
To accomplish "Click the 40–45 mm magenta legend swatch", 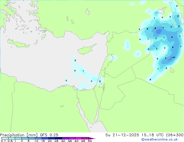I will pos(79,138).
